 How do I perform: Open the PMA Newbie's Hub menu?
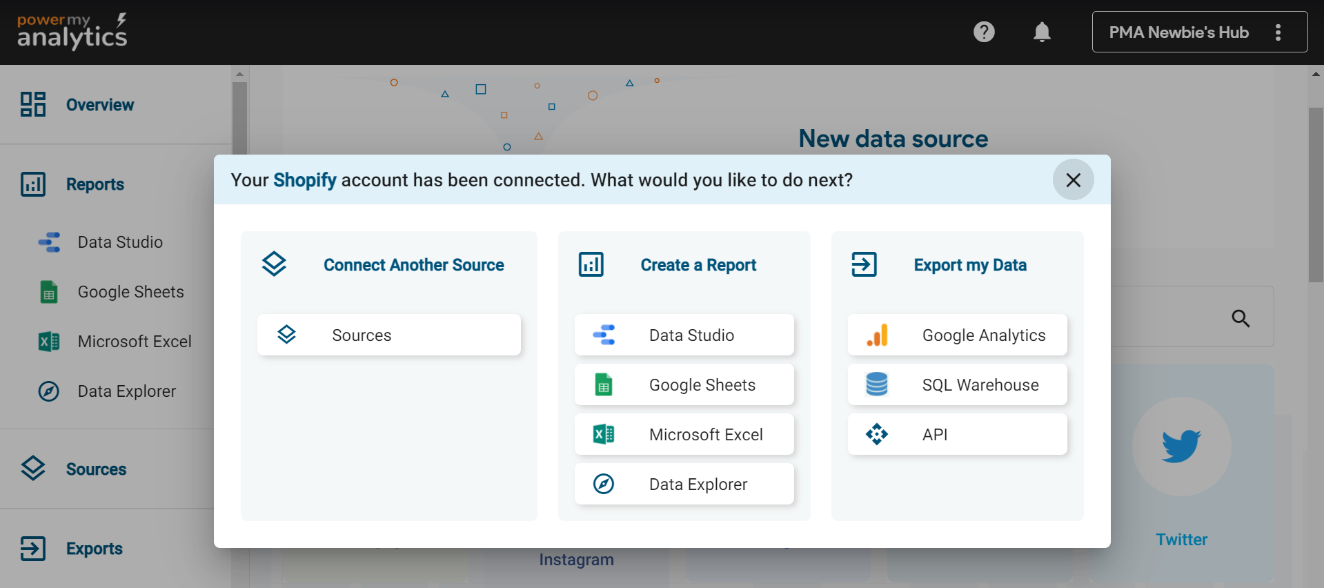tap(1199, 32)
